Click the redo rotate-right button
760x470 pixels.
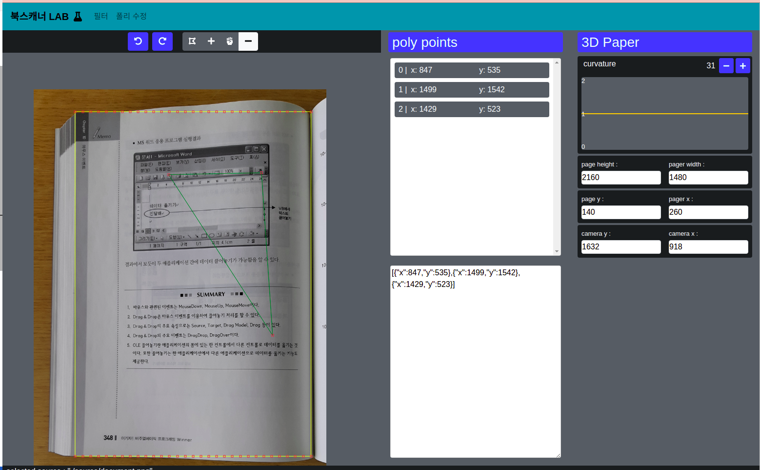pos(162,41)
